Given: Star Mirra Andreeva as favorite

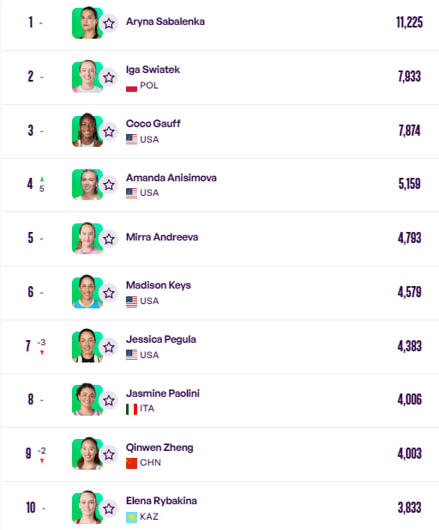Looking at the screenshot, I should pos(109,240).
